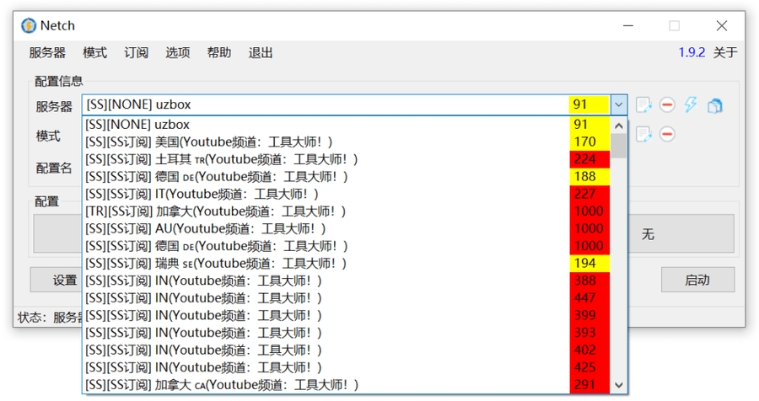Click the server list scroll-down arrow
Viewport: 759px width, 401px height.
pos(619,385)
